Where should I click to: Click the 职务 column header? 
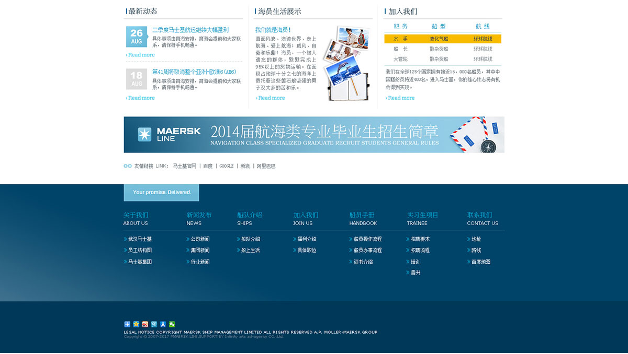click(401, 26)
